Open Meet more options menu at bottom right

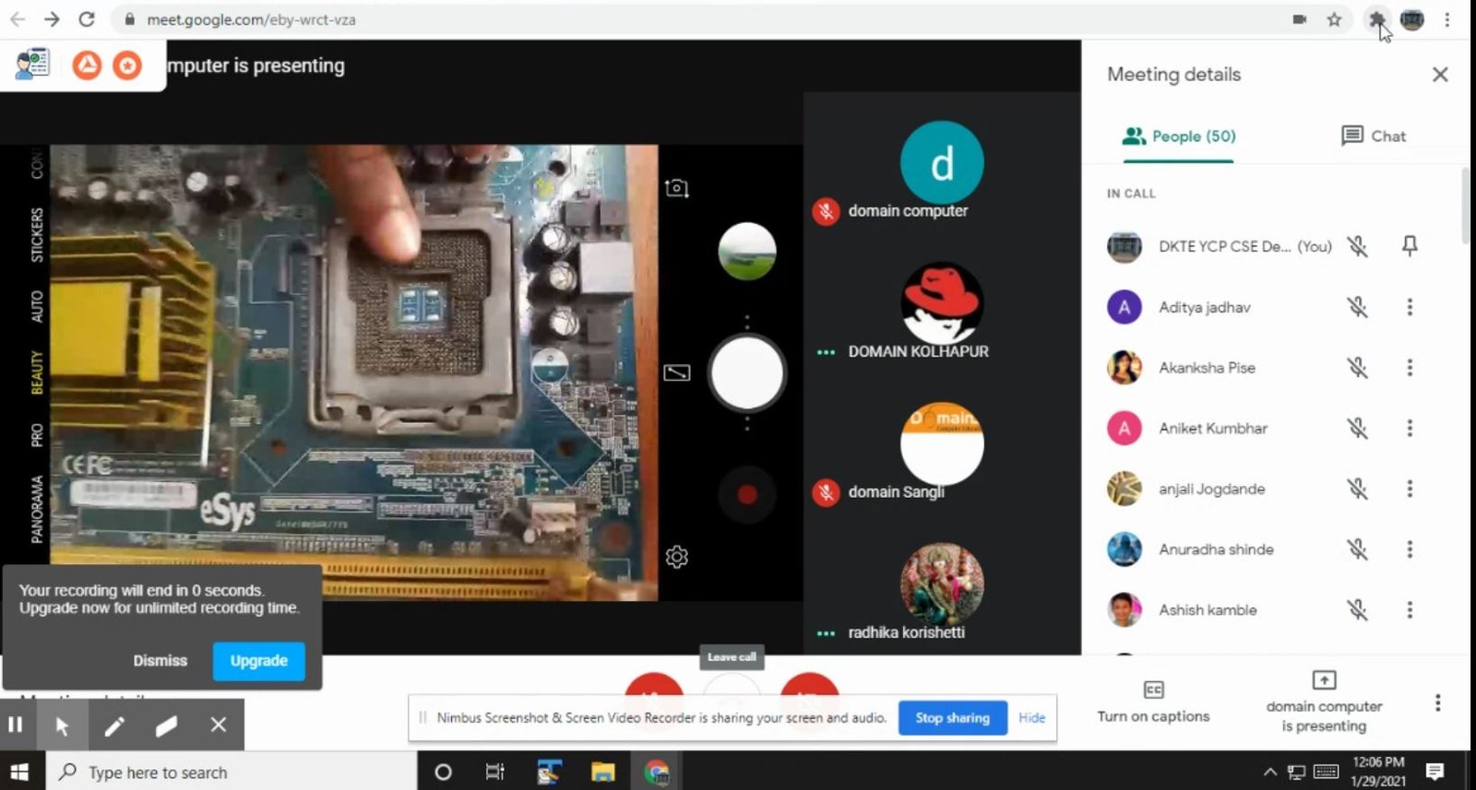pyautogui.click(x=1437, y=703)
